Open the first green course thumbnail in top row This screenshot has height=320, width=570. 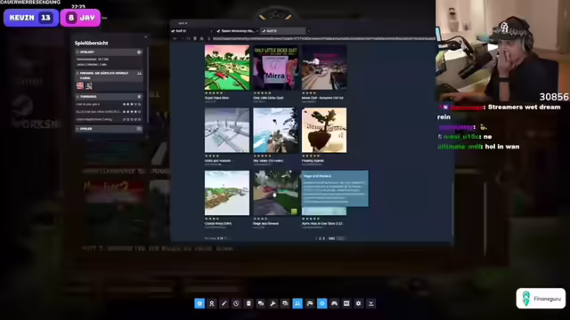click(227, 68)
